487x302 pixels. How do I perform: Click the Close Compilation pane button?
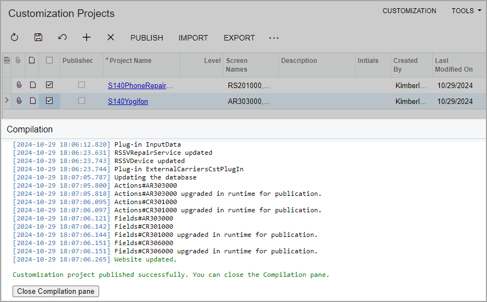(56, 292)
